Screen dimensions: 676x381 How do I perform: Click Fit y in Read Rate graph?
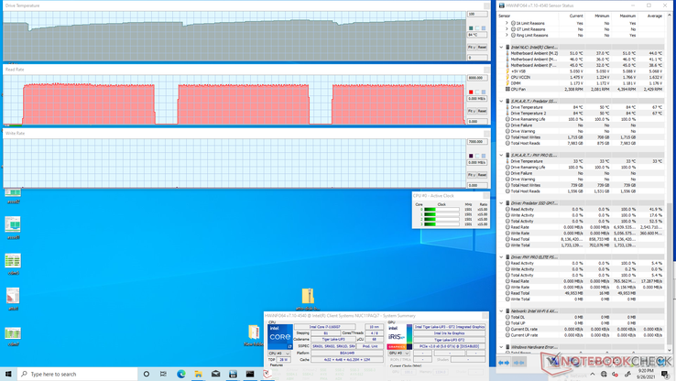[472, 111]
